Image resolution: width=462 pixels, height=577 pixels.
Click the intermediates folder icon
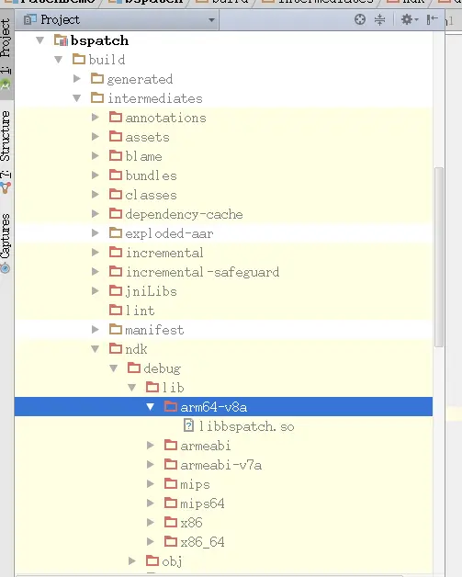[97, 97]
